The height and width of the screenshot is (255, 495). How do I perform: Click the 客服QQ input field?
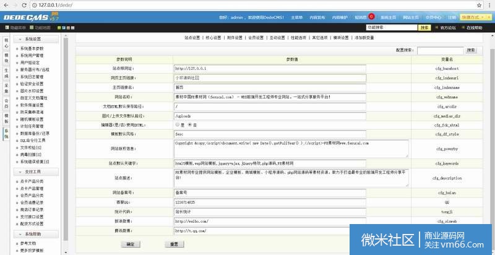tap(270, 202)
